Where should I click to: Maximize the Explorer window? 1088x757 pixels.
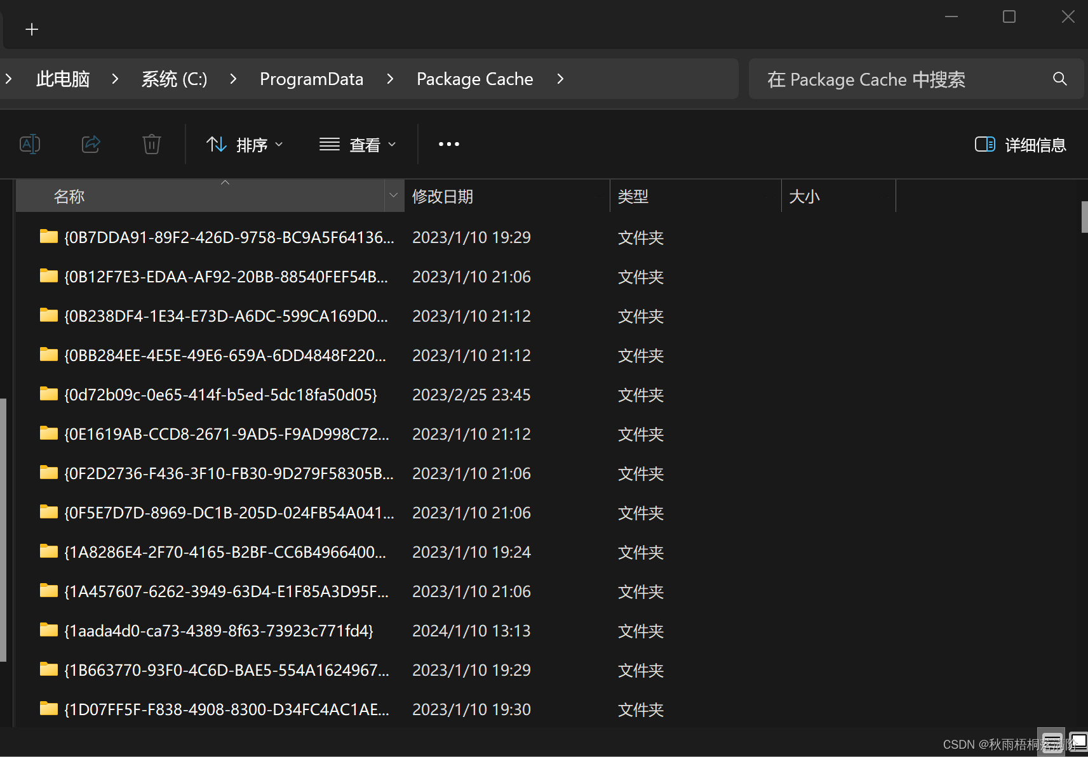1009,17
